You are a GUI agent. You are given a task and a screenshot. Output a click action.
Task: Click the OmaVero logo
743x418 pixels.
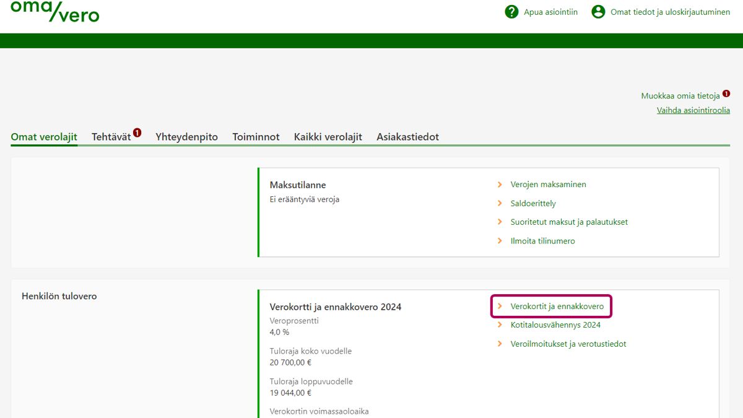tap(54, 11)
